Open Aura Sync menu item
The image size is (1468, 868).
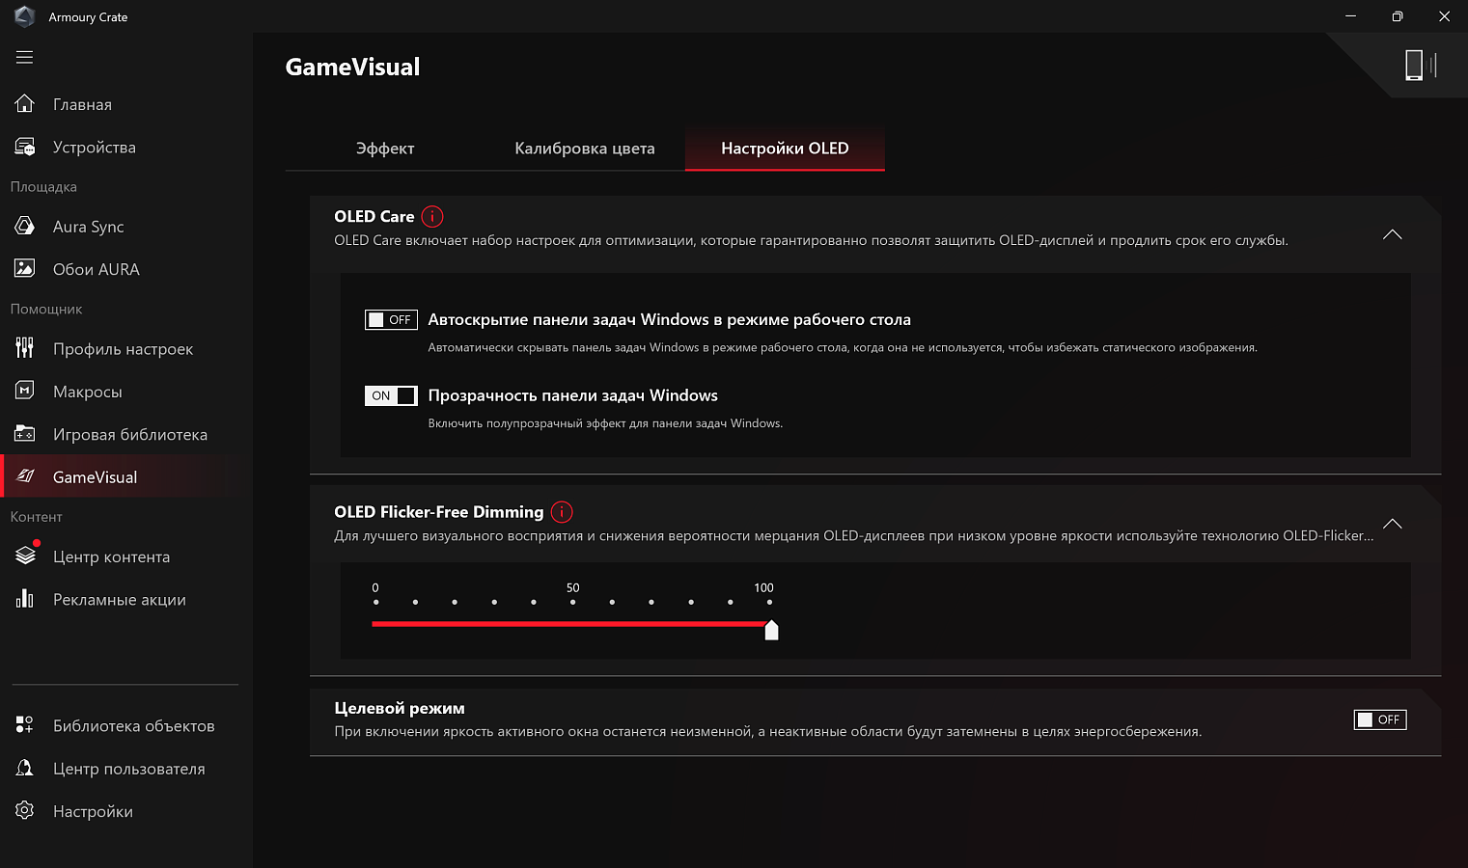click(126, 227)
